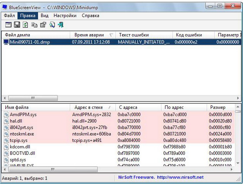Image resolution: width=243 pixels, height=184 pixels.
Task: Click the Copy selected items icon
Action: click(x=34, y=25)
